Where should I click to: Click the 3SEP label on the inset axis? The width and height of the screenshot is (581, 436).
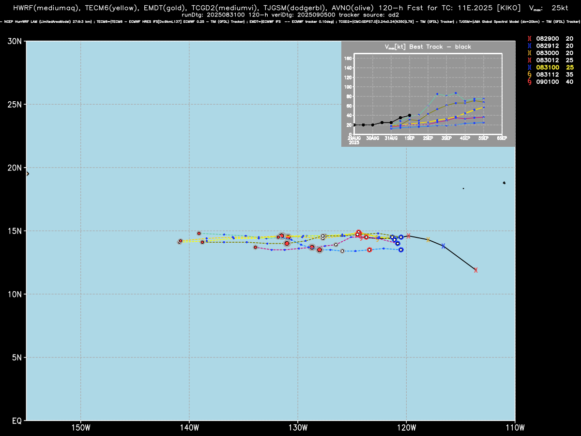(x=446, y=139)
